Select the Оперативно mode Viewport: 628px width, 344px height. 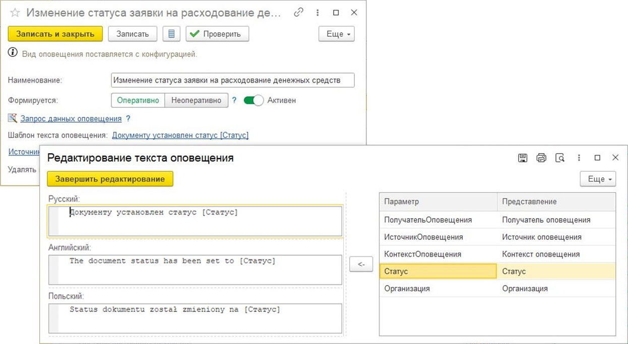click(x=138, y=100)
